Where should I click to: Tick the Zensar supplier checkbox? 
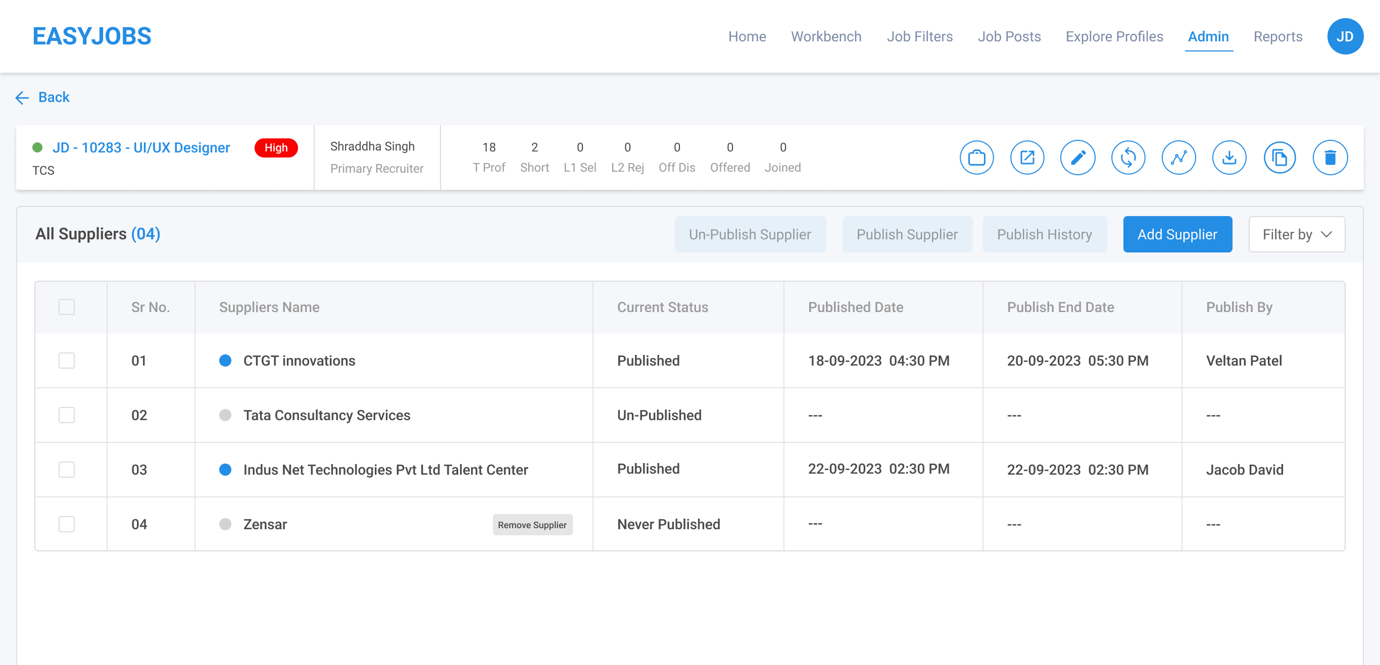[x=67, y=524]
